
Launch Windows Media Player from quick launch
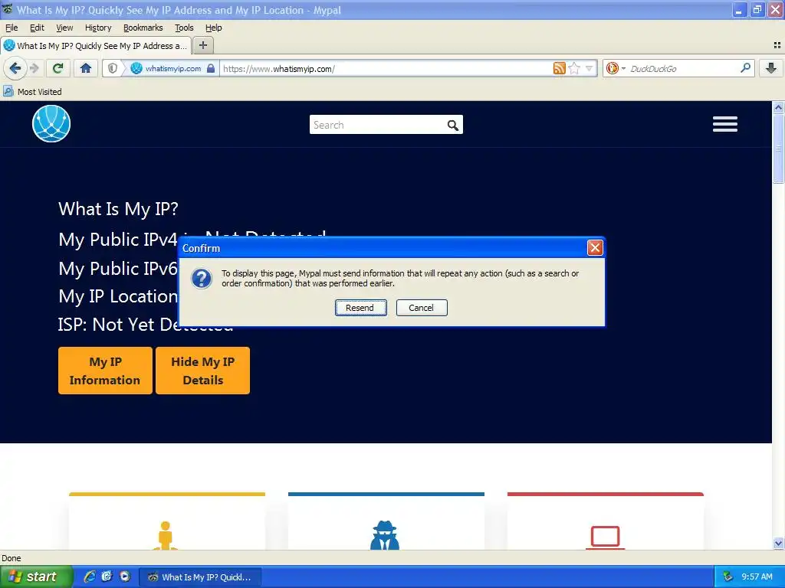(125, 577)
